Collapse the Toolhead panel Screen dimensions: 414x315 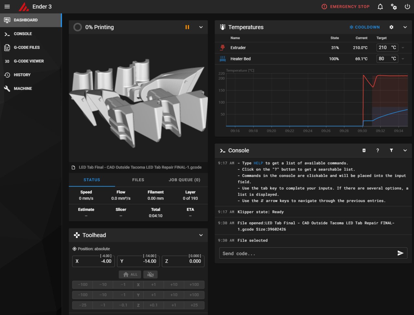(201, 235)
